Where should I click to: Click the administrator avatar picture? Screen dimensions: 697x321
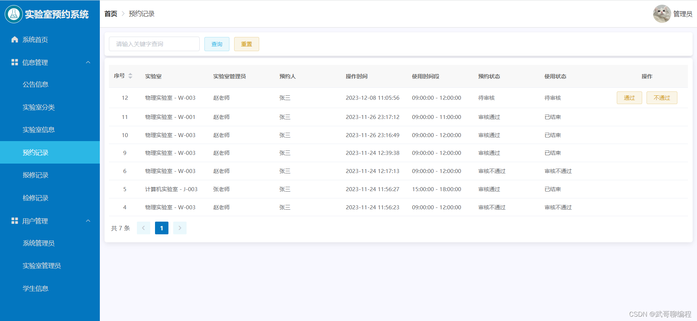pos(662,14)
